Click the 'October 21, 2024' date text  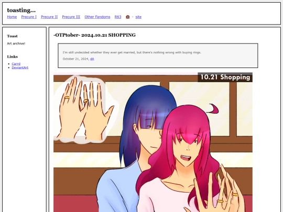(76, 59)
